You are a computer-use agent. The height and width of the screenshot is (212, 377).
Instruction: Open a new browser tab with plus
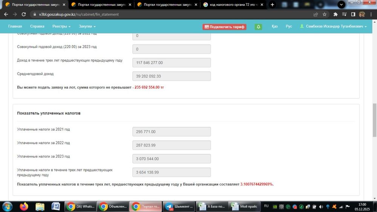272,5
